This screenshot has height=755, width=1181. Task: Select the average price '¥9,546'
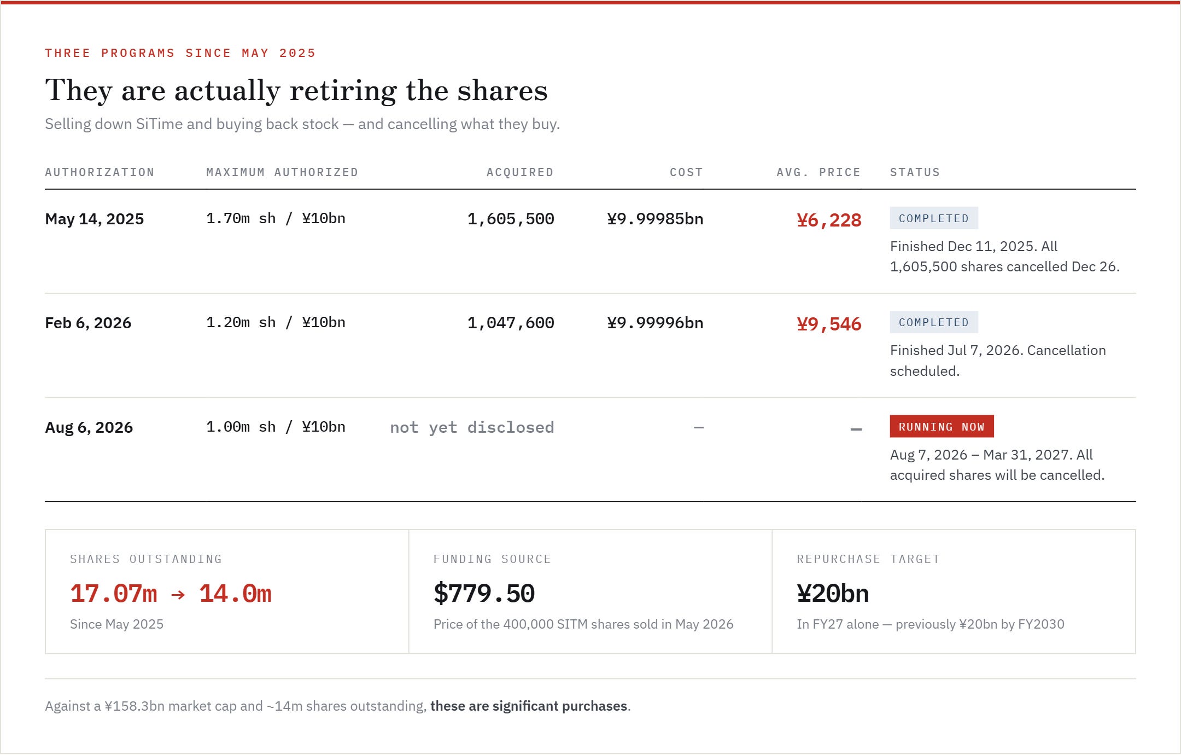point(829,324)
